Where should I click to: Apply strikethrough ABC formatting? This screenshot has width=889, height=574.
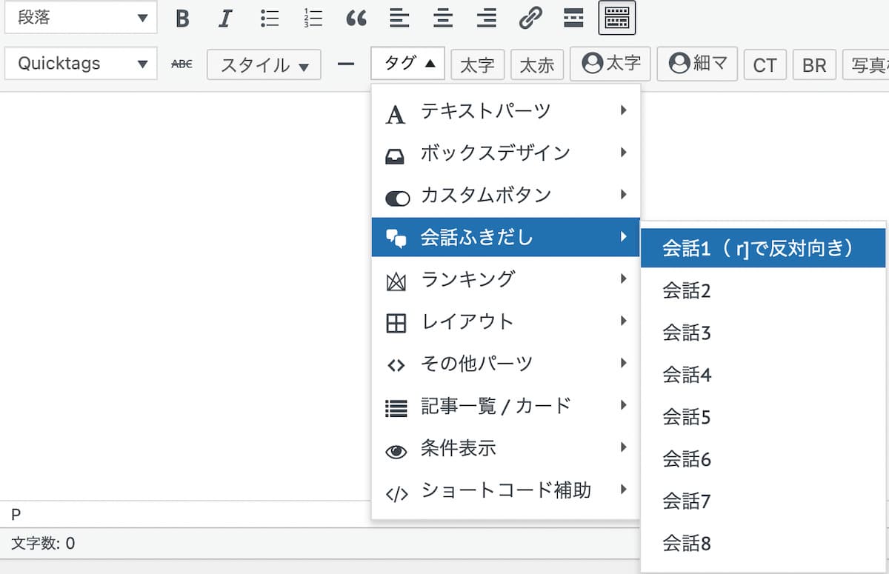click(x=182, y=64)
